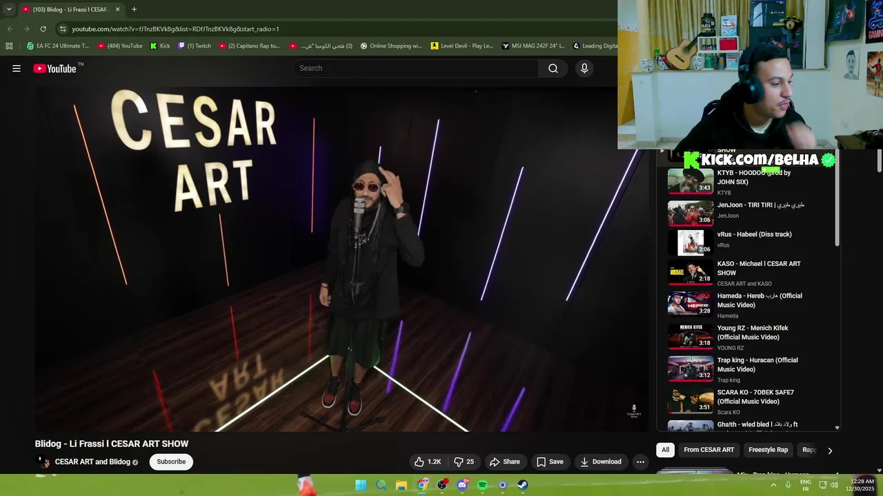883x496 pixels.
Task: Like the video with thumbs up
Action: tap(427, 462)
